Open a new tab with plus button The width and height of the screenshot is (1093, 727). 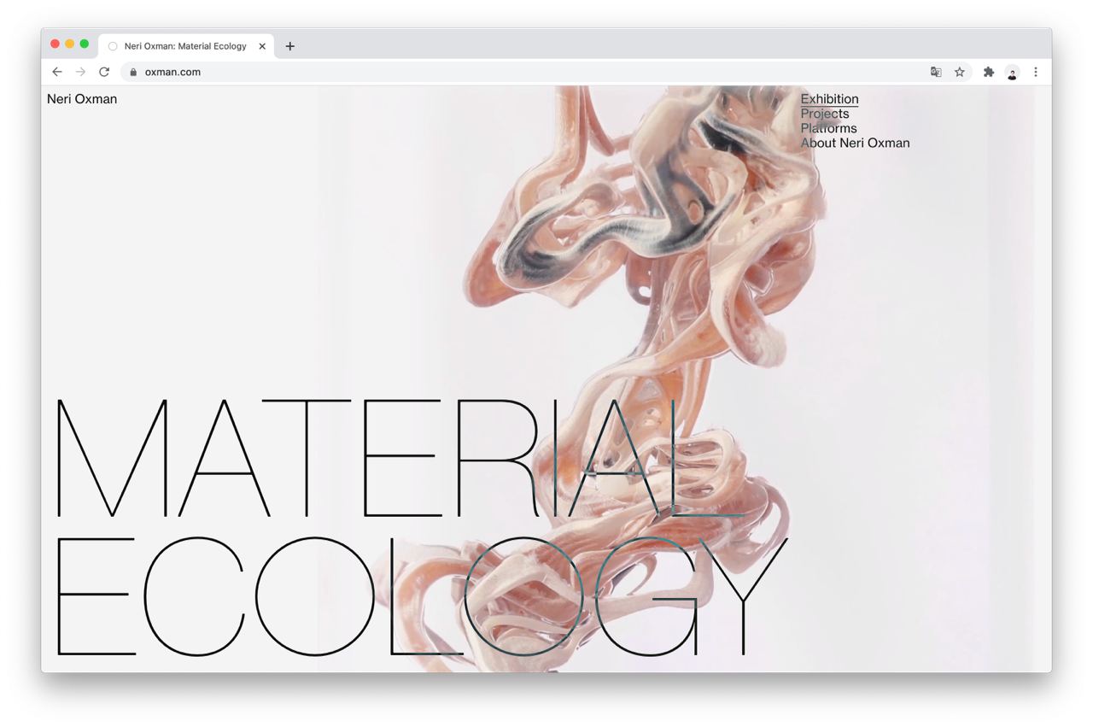click(290, 46)
